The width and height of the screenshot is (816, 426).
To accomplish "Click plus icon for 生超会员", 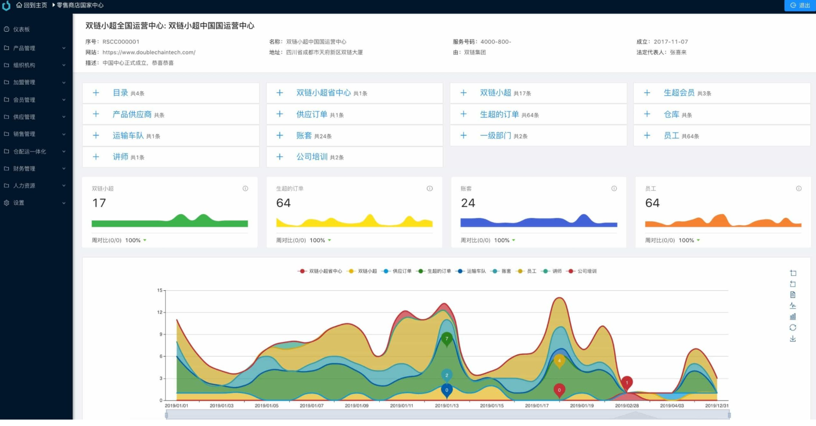I will pyautogui.click(x=647, y=93).
